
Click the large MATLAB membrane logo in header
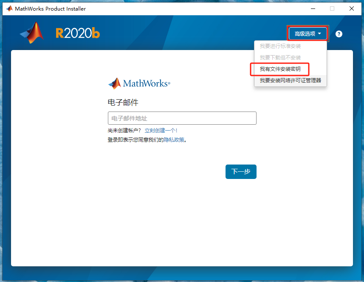pos(32,33)
